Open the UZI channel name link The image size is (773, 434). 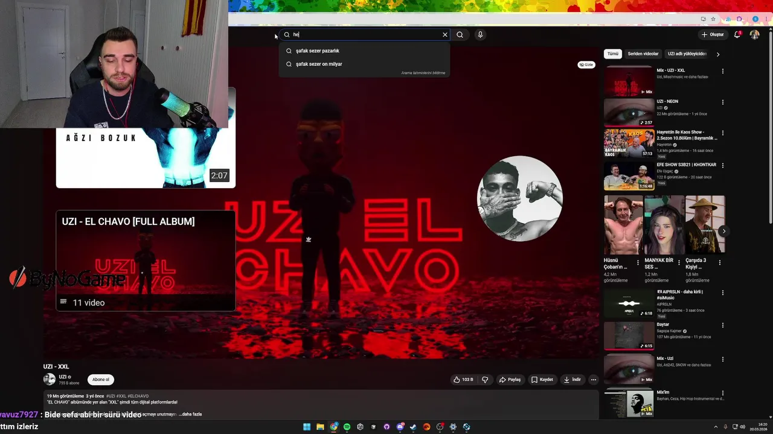tap(63, 377)
